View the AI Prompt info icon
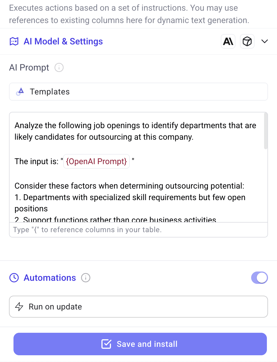This screenshot has width=277, height=362. pyautogui.click(x=59, y=67)
